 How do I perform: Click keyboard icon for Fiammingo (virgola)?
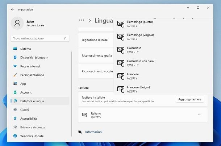(121, 37)
